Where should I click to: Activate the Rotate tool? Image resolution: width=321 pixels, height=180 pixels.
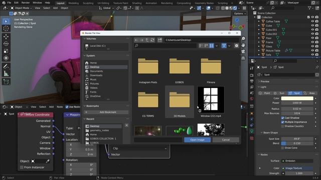(x=6, y=43)
